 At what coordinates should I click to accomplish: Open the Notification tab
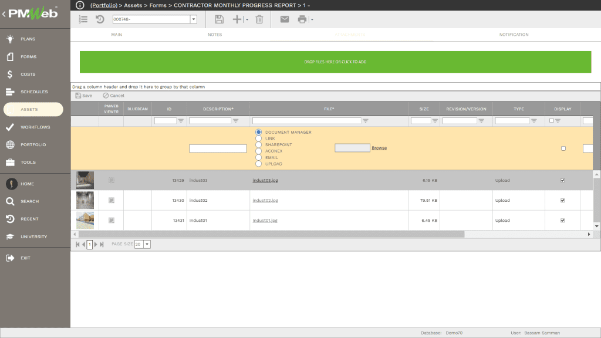click(x=514, y=35)
